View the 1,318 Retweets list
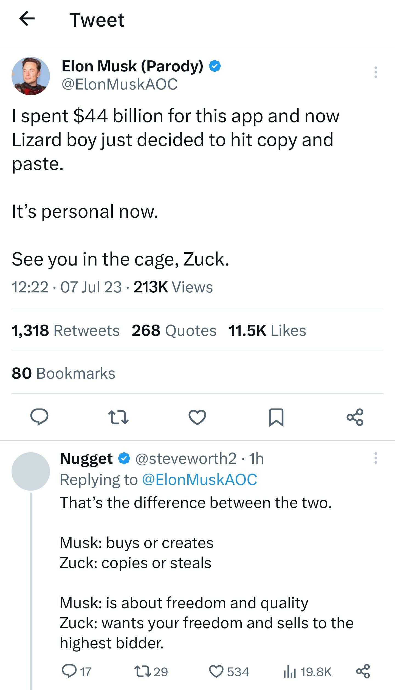 66,330
